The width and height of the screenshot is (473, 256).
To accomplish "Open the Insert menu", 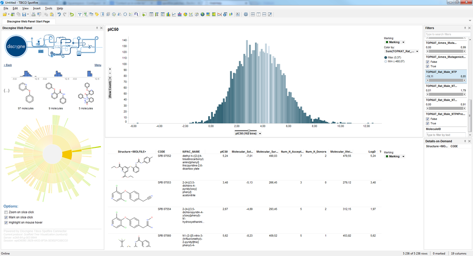I will [x=36, y=9].
